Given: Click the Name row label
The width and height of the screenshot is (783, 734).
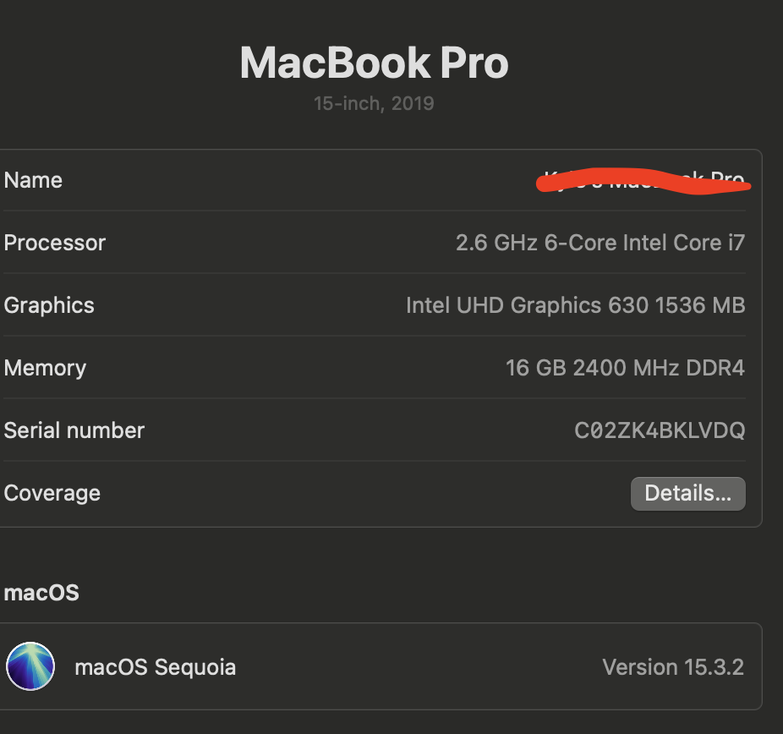Looking at the screenshot, I should tap(33, 180).
